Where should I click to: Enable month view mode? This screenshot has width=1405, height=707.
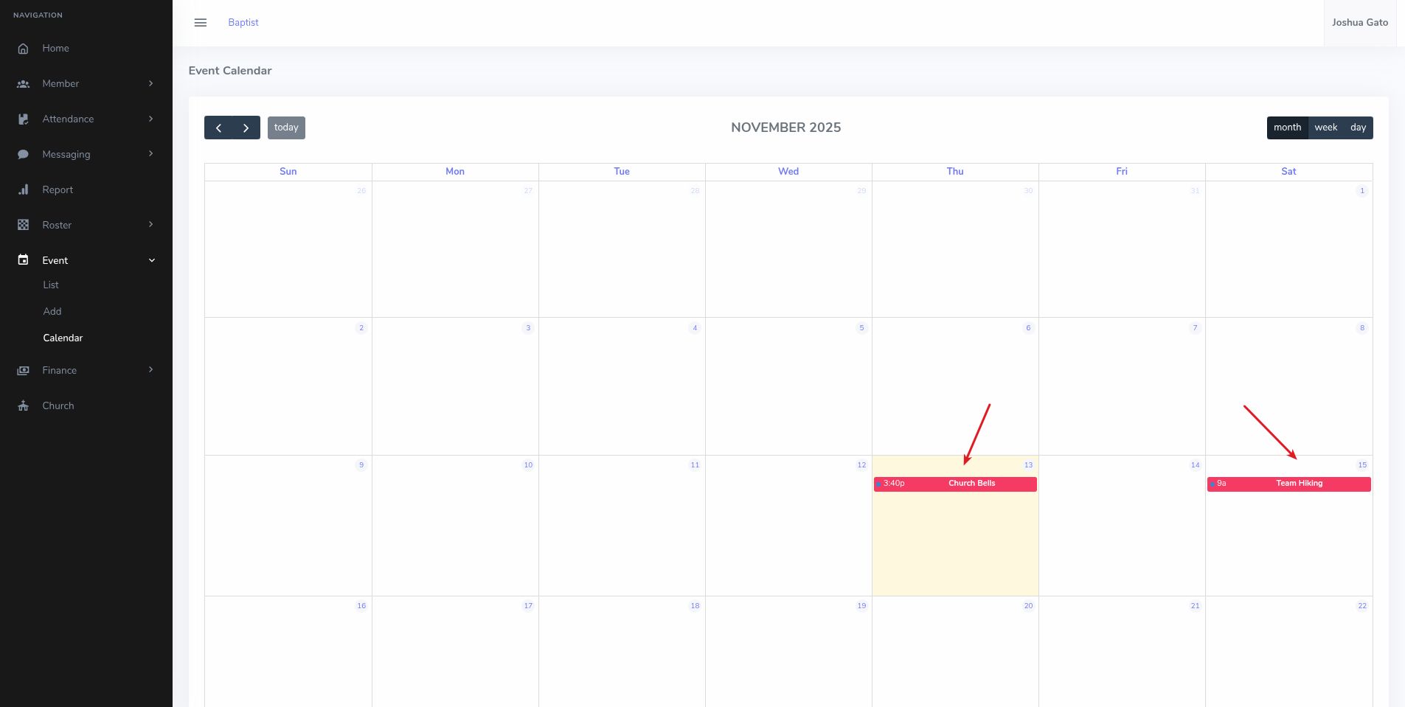1287,127
